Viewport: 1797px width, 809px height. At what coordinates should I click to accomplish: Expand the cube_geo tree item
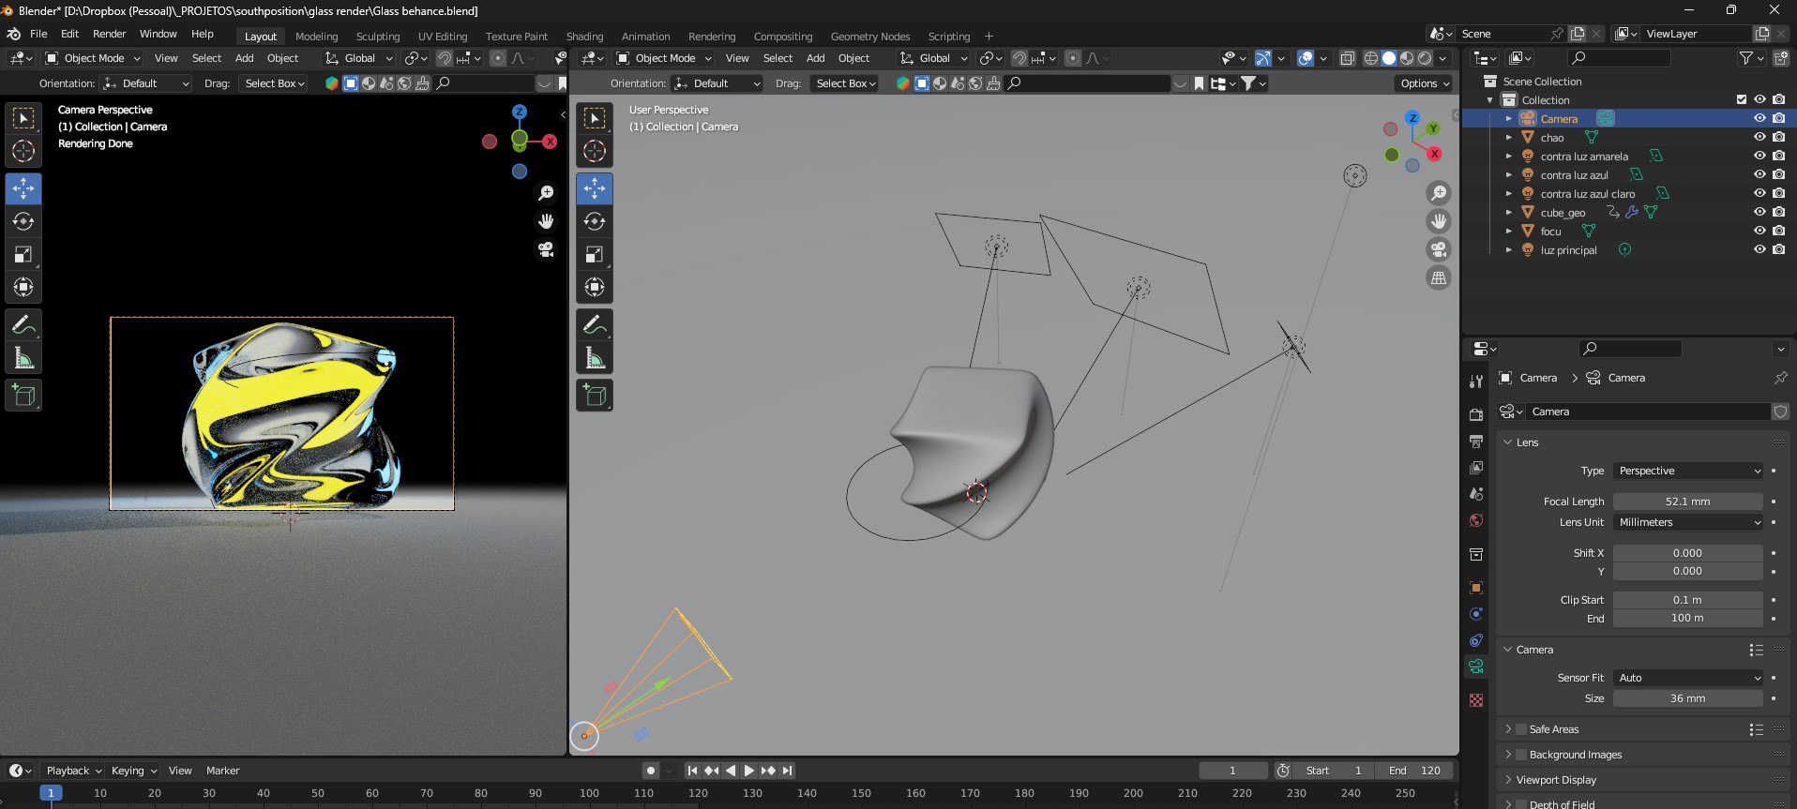tap(1509, 213)
